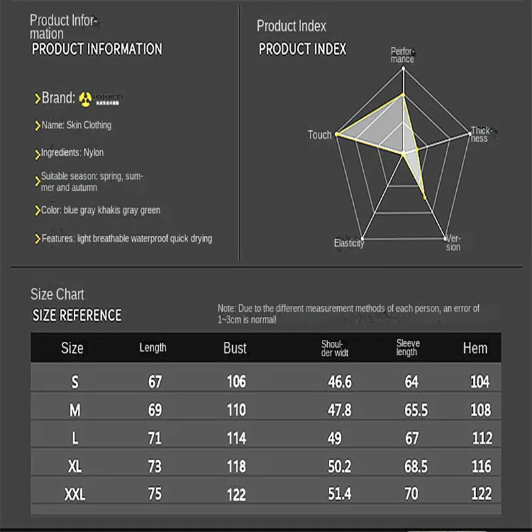
Task: Select the Size column header
Action: pos(72,348)
